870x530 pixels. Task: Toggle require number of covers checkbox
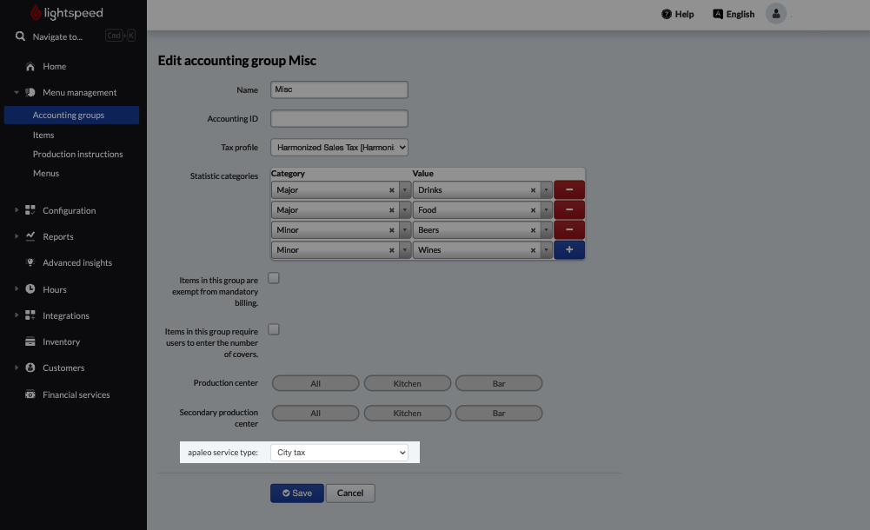click(x=274, y=329)
